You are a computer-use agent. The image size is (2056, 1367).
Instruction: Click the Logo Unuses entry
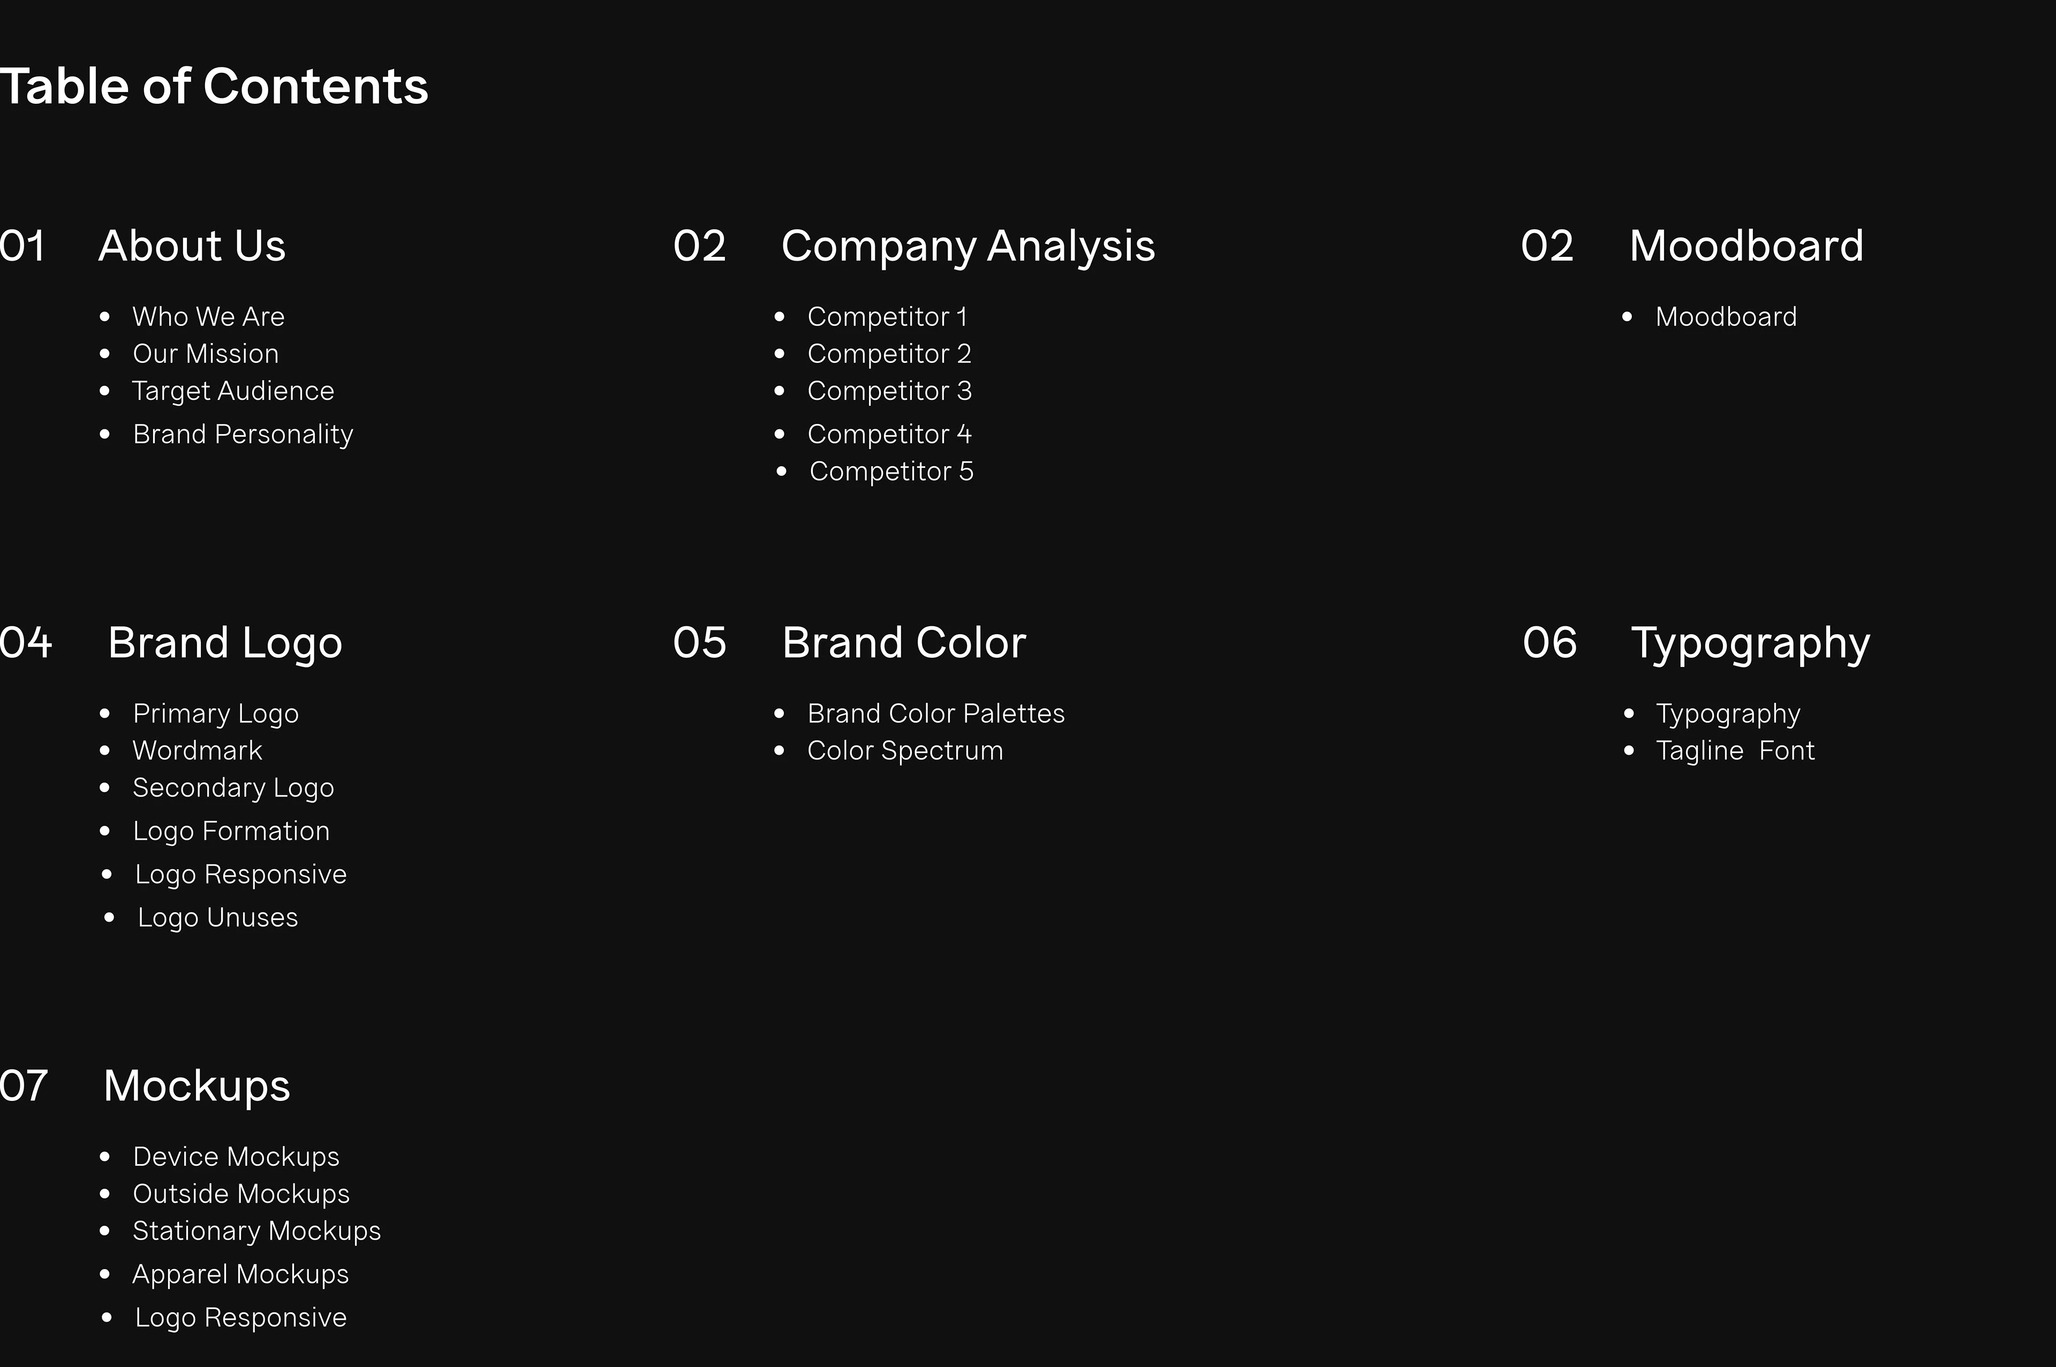[x=218, y=918]
